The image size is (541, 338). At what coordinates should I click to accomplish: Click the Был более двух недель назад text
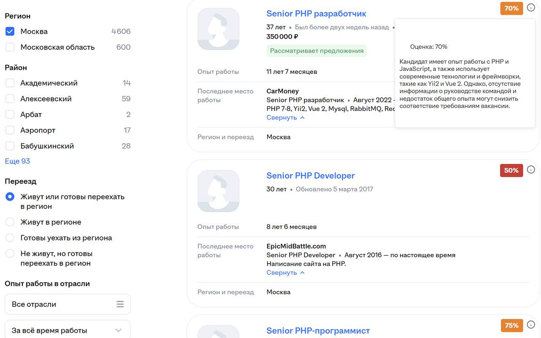(342, 27)
